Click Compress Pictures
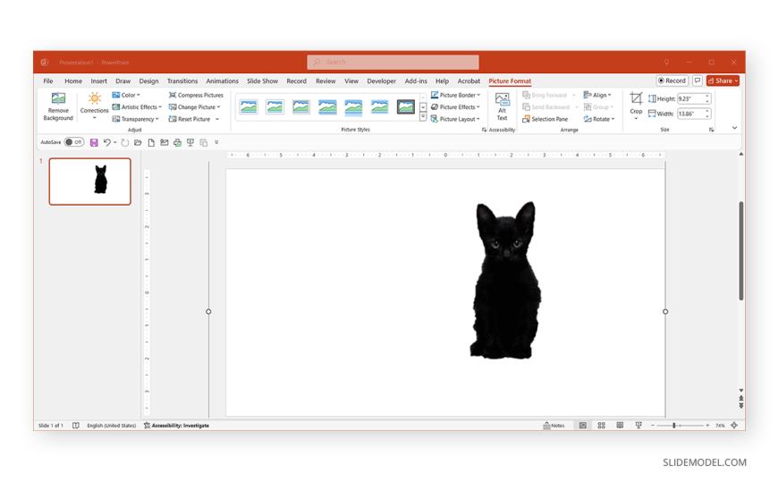Image resolution: width=778 pixels, height=482 pixels. pyautogui.click(x=196, y=95)
